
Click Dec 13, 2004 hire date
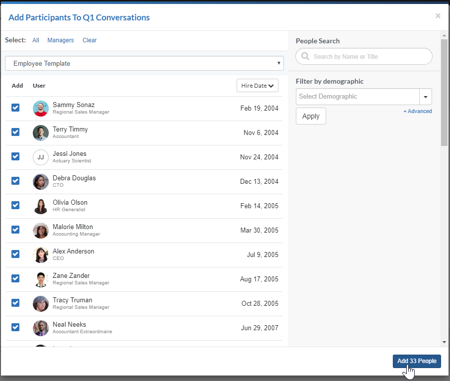259,182
